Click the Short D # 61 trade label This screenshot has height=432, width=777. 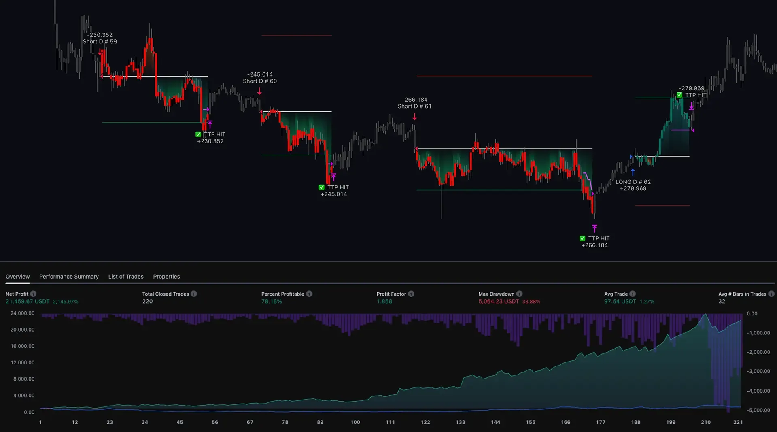414,106
